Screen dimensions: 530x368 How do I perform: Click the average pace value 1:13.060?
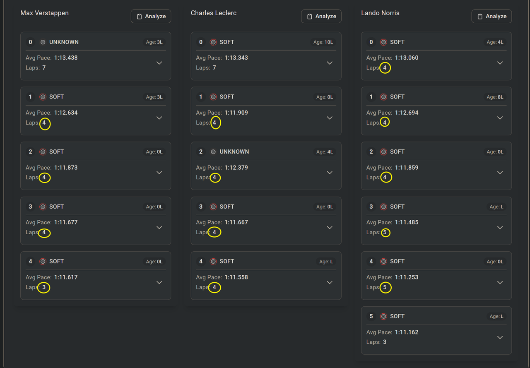[x=407, y=58]
